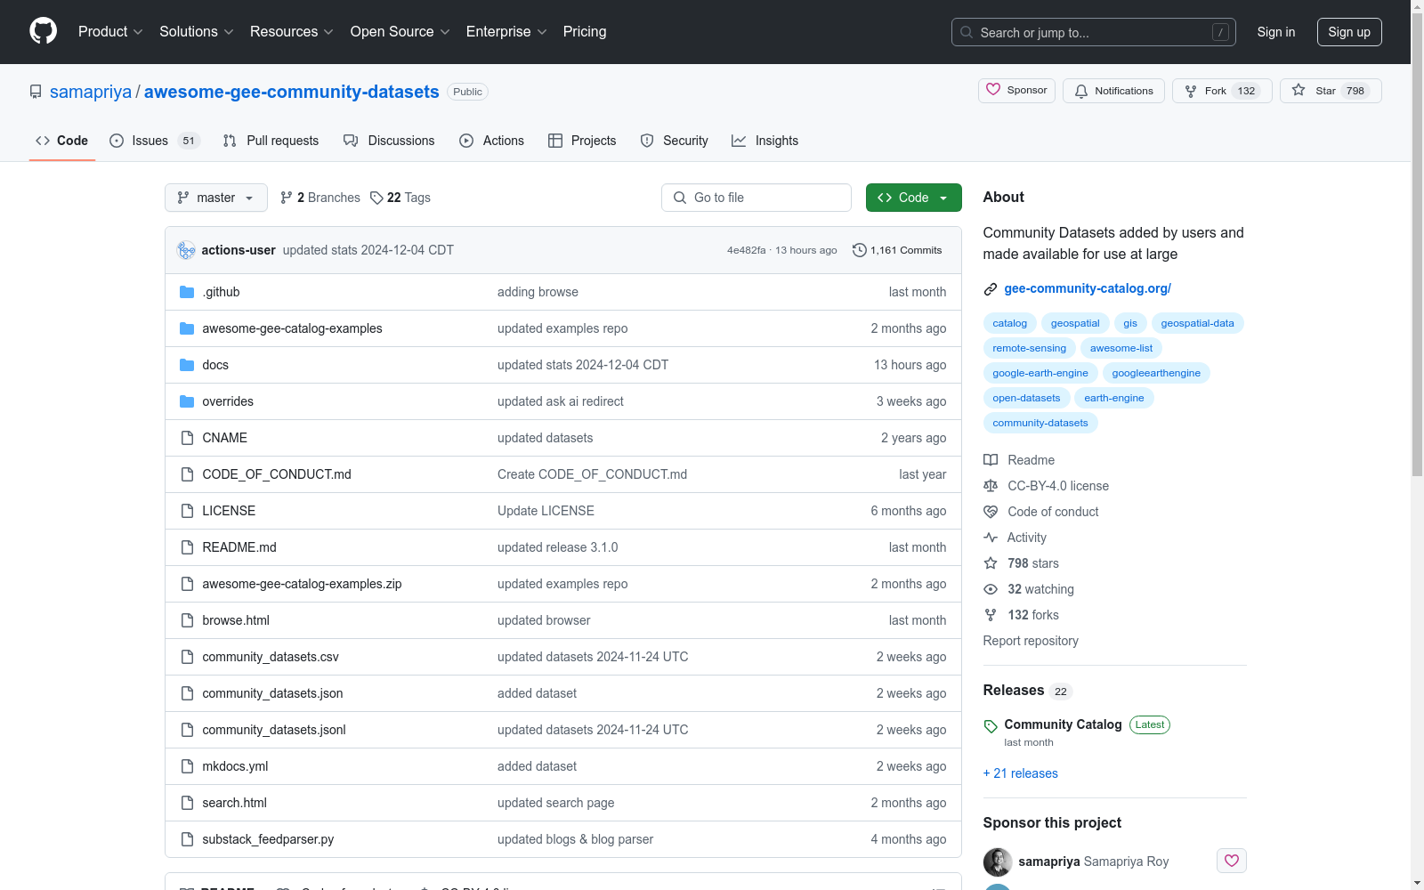The height and width of the screenshot is (890, 1424).
Task: Click the Search or jump to field
Action: 1094,32
